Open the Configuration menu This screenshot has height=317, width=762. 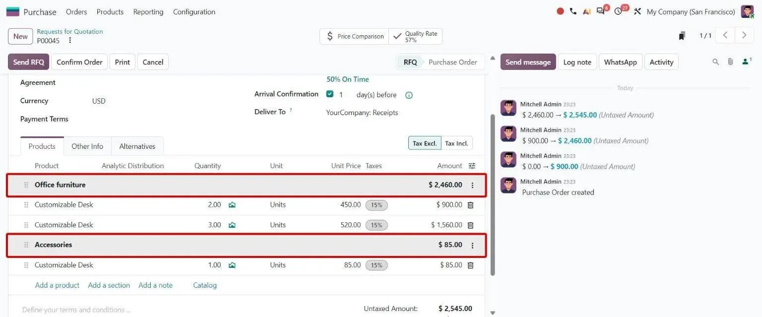194,11
